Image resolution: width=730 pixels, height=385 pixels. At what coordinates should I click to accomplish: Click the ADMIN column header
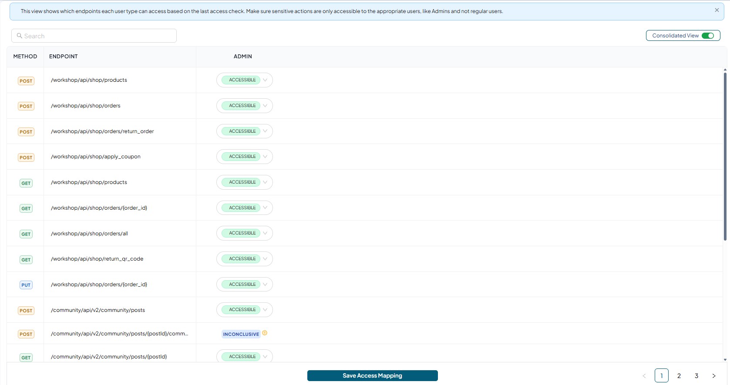click(243, 57)
